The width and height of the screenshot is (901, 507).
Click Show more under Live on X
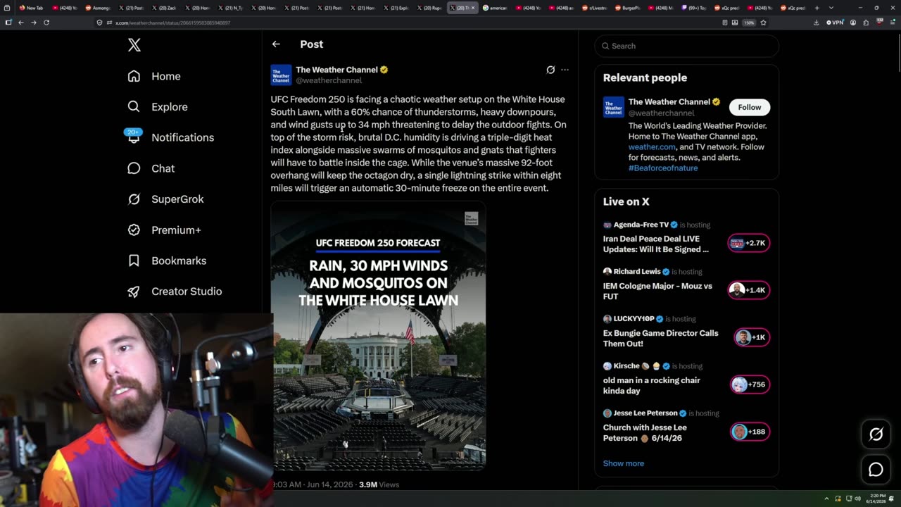(x=623, y=463)
